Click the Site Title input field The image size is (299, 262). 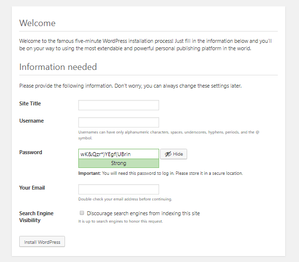118,105
